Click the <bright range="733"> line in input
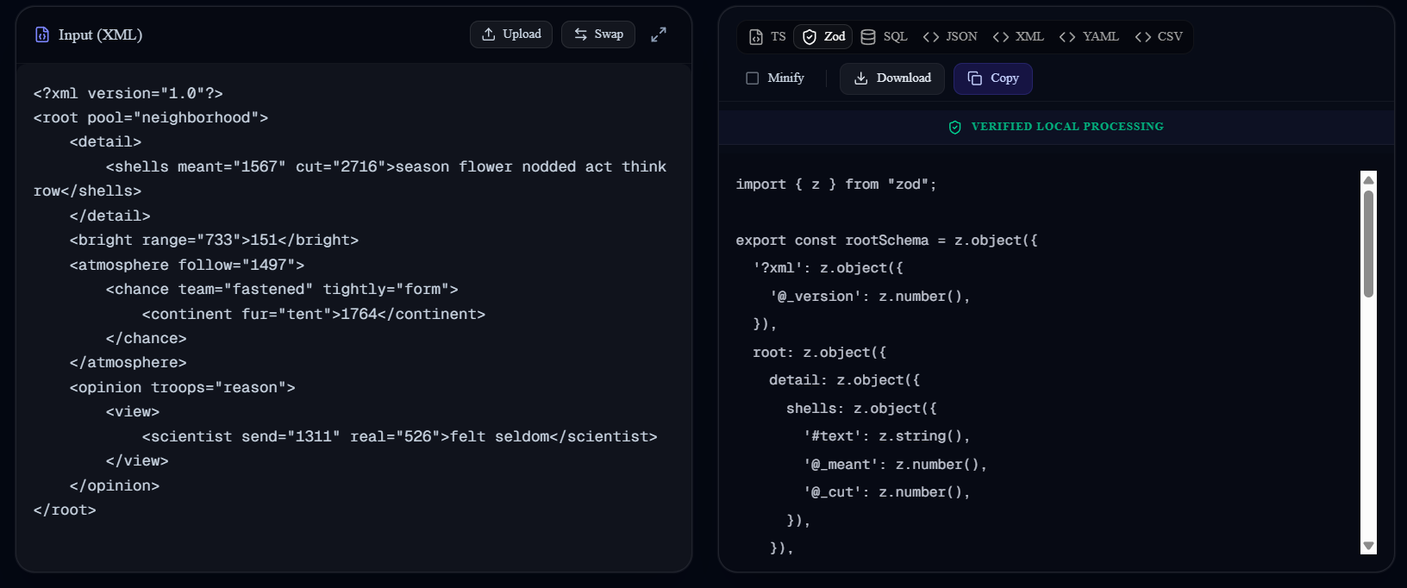This screenshot has width=1407, height=588. [x=214, y=240]
